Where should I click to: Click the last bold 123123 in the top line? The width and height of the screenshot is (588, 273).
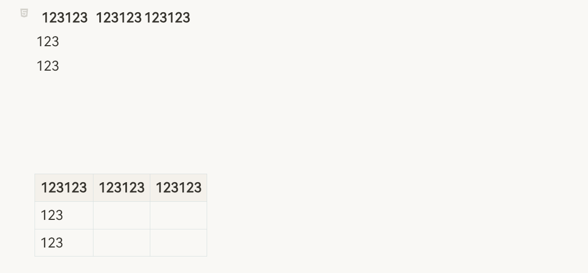(x=167, y=18)
